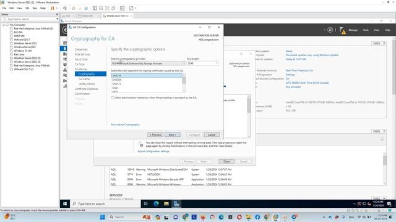Click the Server Manager notifications flag icon
This screenshot has height=222, width=396.
pos(342,30)
